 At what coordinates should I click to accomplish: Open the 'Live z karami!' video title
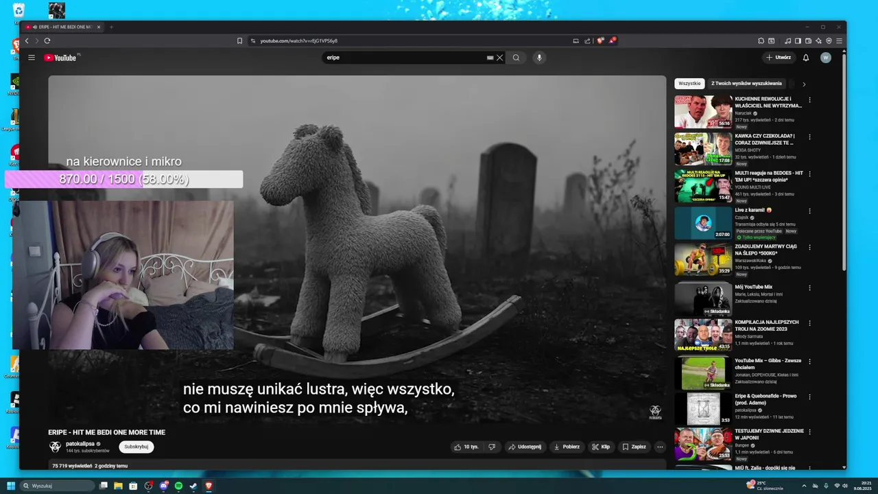[x=753, y=210]
